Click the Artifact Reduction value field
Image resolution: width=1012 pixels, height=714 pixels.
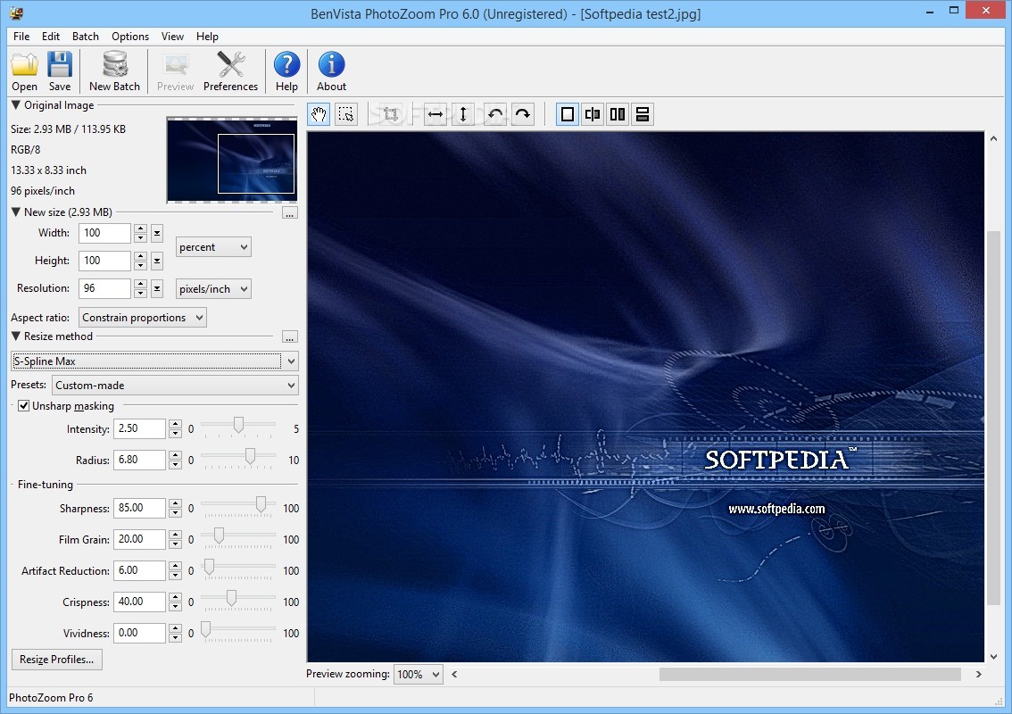point(139,570)
